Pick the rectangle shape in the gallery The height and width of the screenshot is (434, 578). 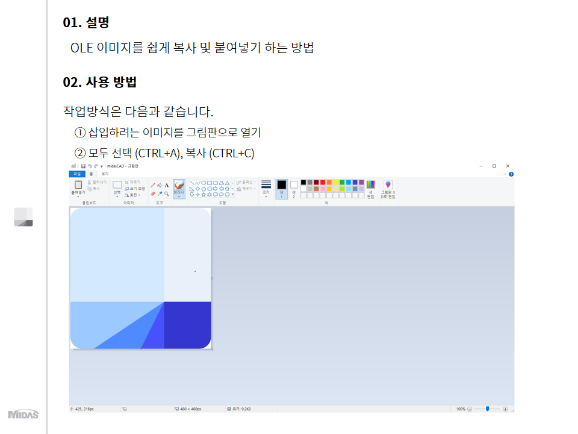pyautogui.click(x=210, y=183)
